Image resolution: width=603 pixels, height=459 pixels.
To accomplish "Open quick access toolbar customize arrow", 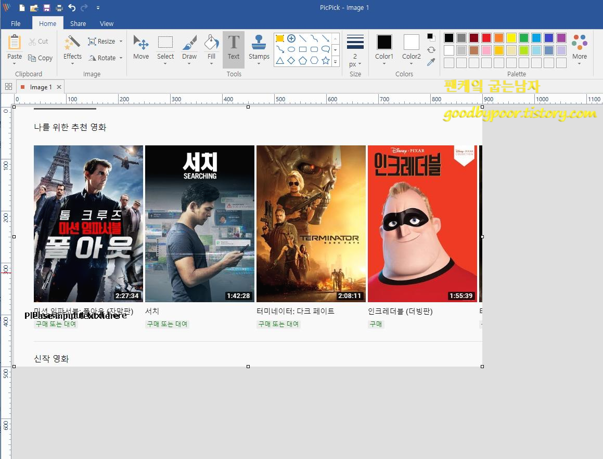I will pos(98,8).
